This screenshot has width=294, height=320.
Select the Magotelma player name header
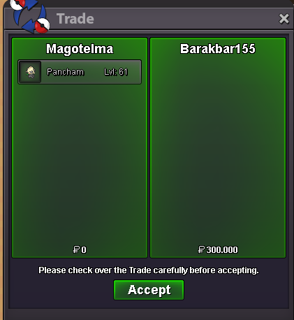tap(80, 49)
